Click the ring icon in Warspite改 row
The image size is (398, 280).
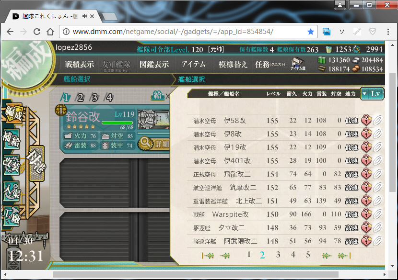click(377, 214)
